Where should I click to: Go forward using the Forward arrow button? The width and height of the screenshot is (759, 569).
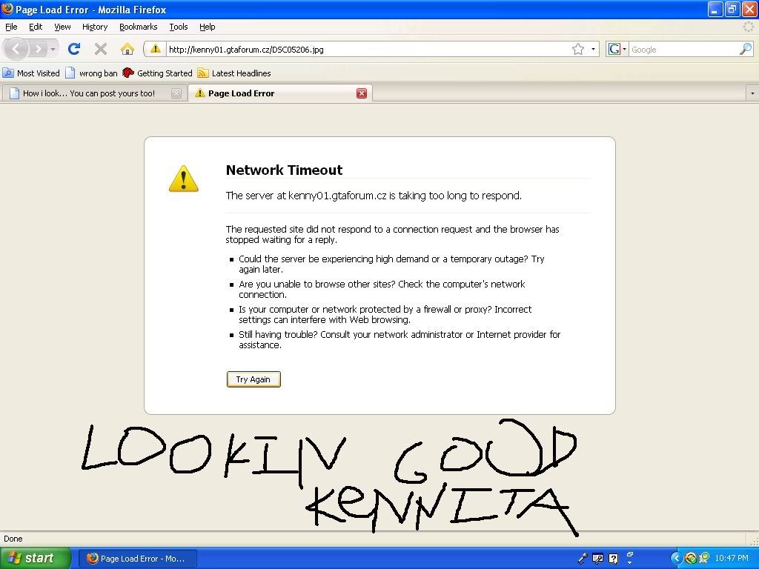pyautogui.click(x=38, y=49)
